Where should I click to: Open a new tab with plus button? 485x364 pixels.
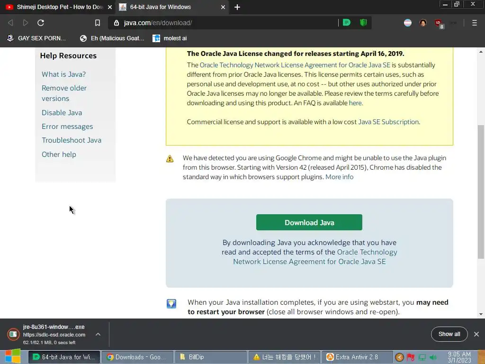(237, 7)
